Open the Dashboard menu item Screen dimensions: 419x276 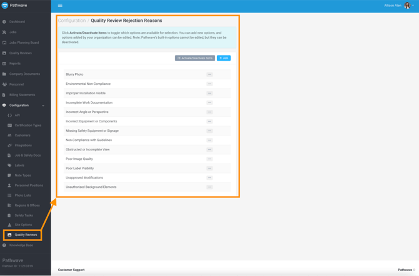(x=17, y=22)
